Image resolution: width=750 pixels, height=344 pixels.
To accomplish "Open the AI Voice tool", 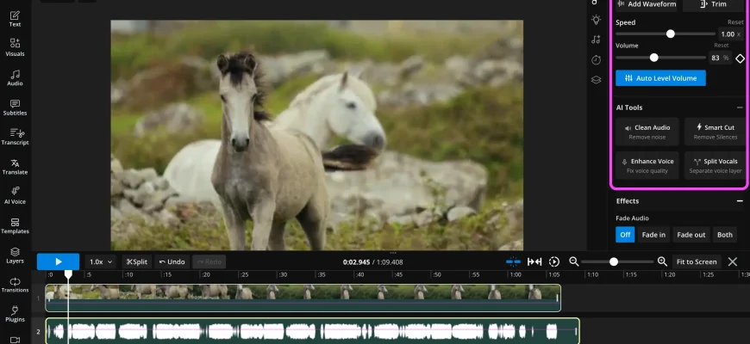I will pos(15,195).
